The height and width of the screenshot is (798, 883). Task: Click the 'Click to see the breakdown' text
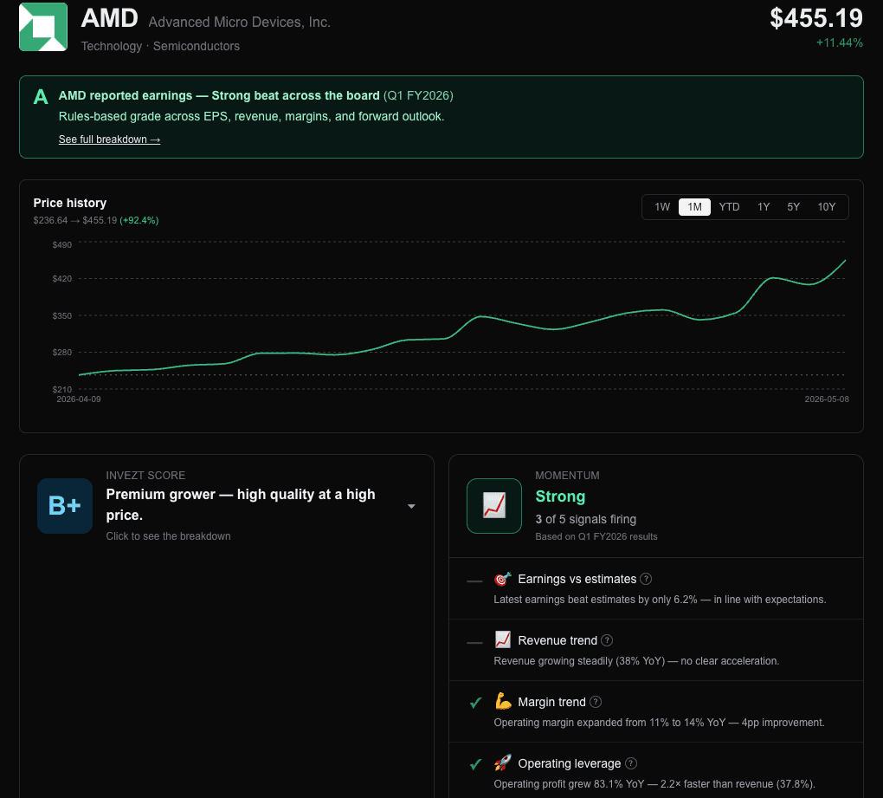168,536
